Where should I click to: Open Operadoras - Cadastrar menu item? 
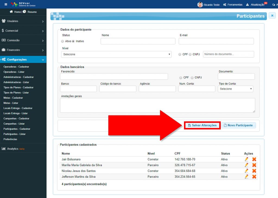[x=16, y=67]
